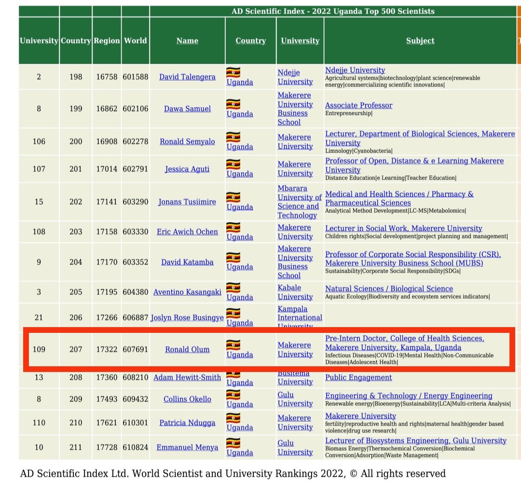Click Lecturer in Social Work subject link

point(403,228)
